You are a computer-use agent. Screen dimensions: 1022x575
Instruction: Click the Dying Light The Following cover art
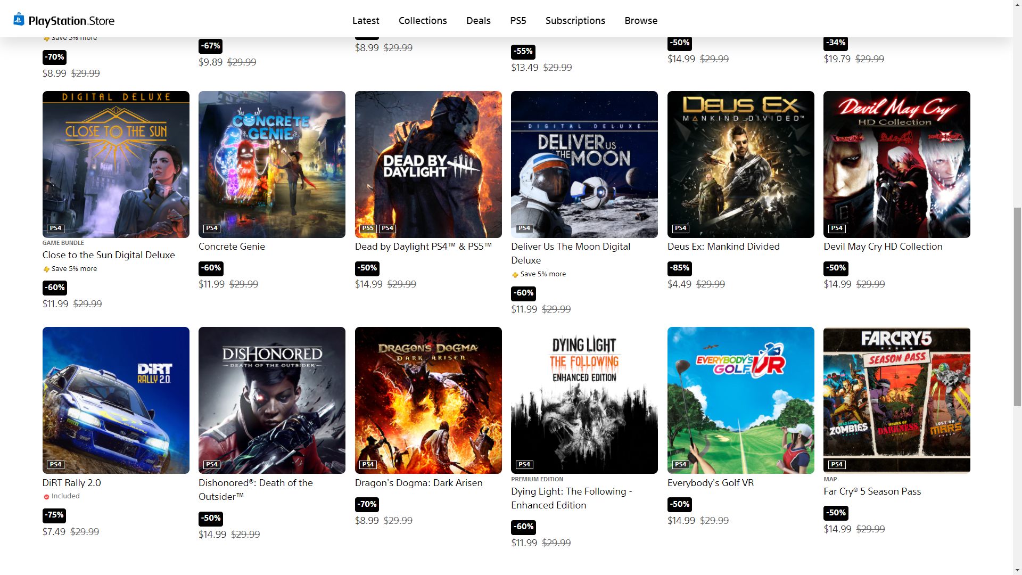584,400
